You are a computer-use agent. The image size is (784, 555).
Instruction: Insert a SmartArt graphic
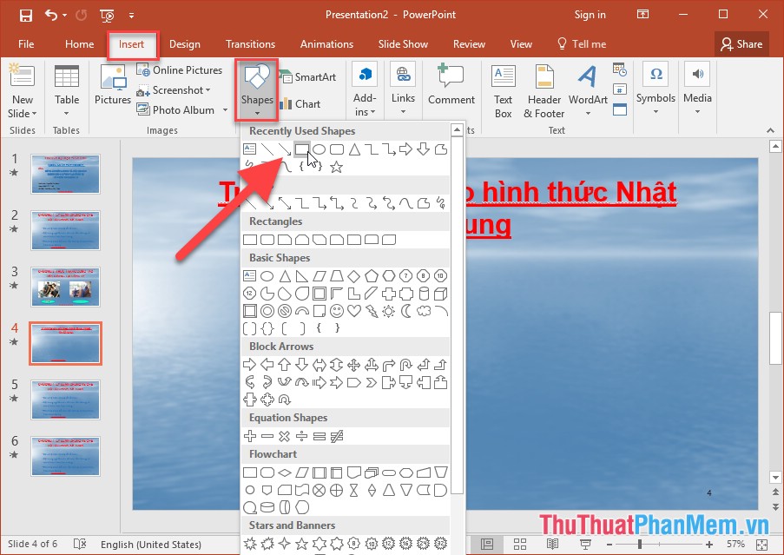(x=308, y=76)
